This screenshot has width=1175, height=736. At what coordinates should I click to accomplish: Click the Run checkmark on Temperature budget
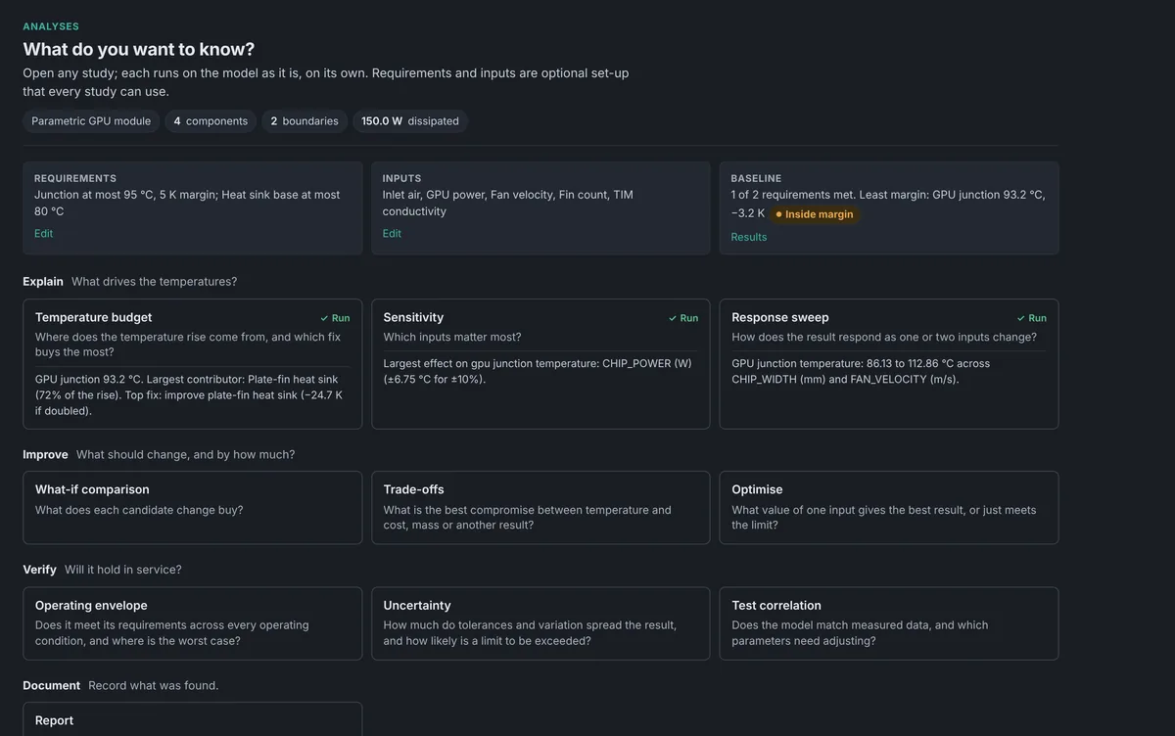click(335, 318)
